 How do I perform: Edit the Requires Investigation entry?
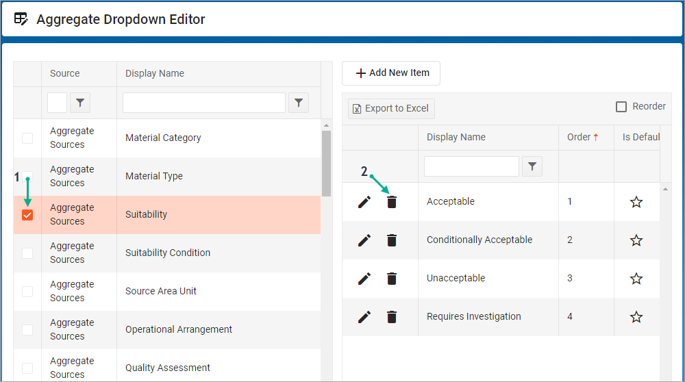click(364, 317)
